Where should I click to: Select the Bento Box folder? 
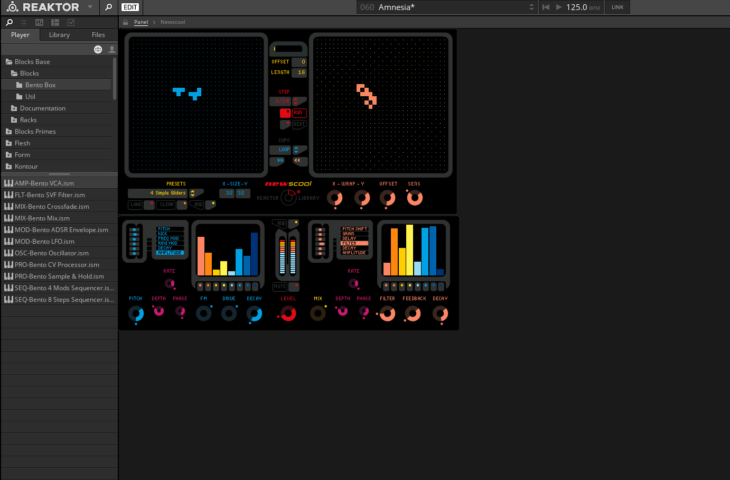coord(57,85)
